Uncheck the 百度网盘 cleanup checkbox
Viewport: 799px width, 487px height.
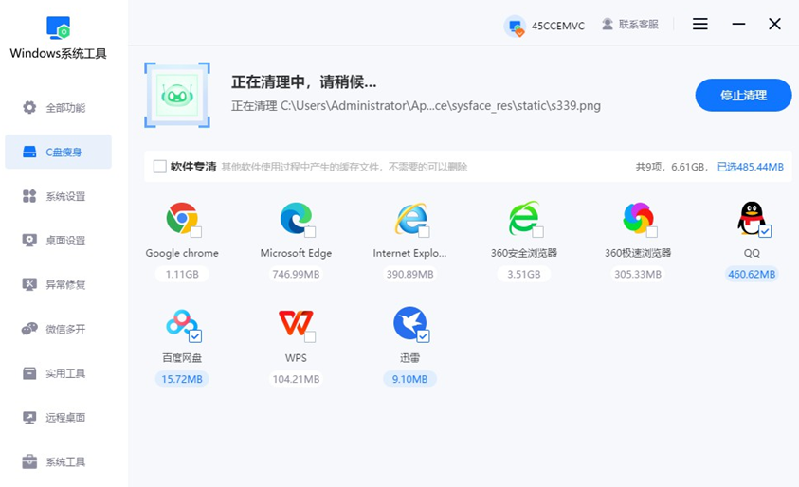pyautogui.click(x=195, y=336)
